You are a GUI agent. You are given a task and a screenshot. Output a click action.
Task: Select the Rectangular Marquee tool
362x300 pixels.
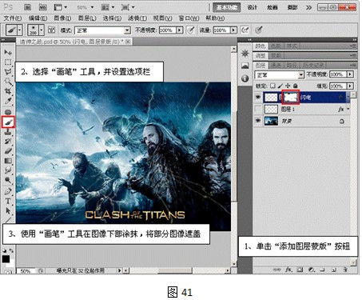(8, 62)
